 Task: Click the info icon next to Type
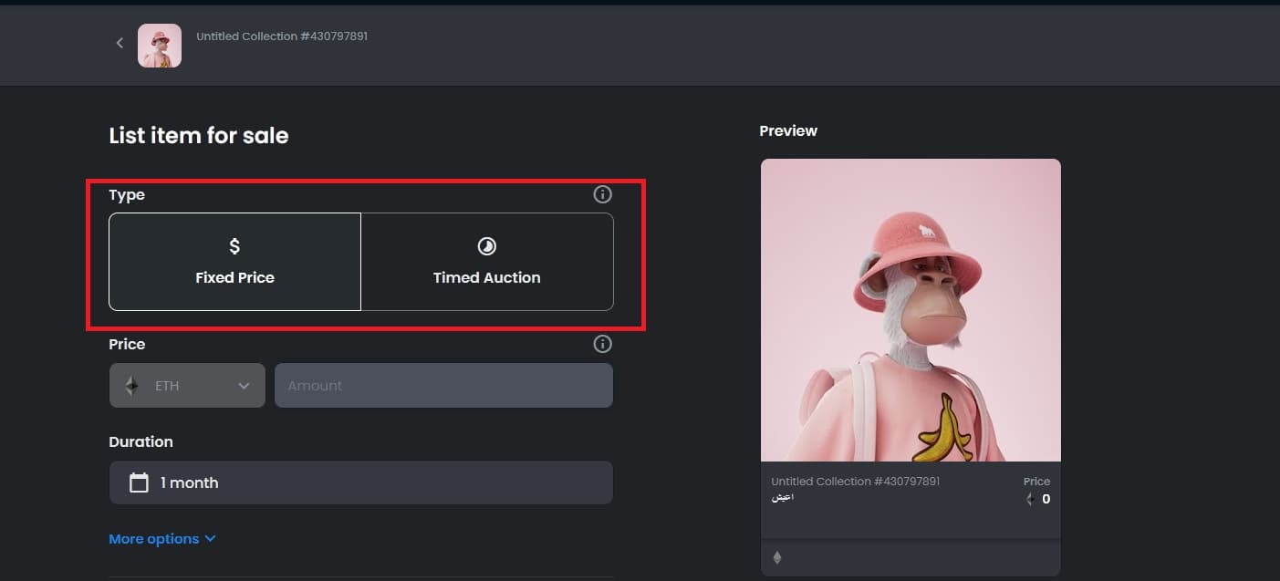602,194
